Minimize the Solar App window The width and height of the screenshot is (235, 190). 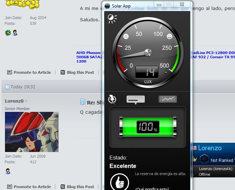tap(159, 5)
